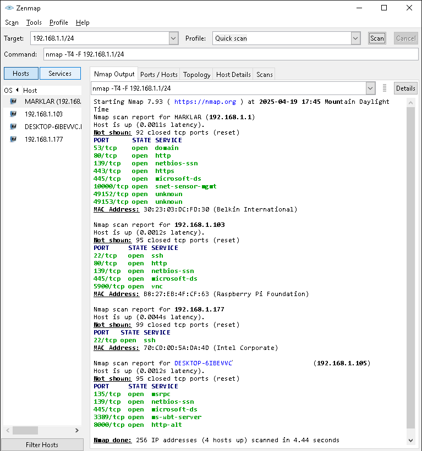Click the 135/tcp msrpc line
The width and height of the screenshot is (422, 451).
point(132,394)
